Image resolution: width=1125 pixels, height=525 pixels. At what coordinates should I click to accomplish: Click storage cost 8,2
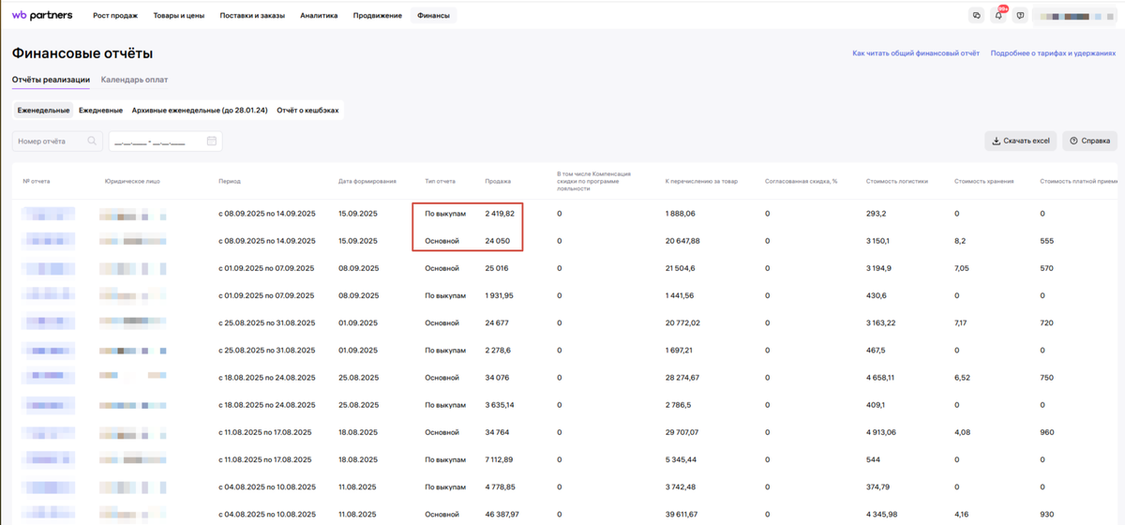pyautogui.click(x=959, y=241)
